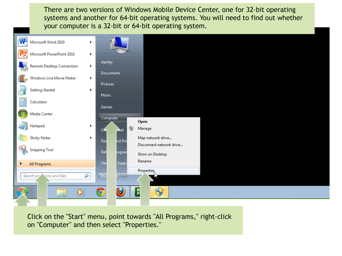Viewport: 342px width, 256px height.
Task: Click the Search programs and files box
Action: 56,176
